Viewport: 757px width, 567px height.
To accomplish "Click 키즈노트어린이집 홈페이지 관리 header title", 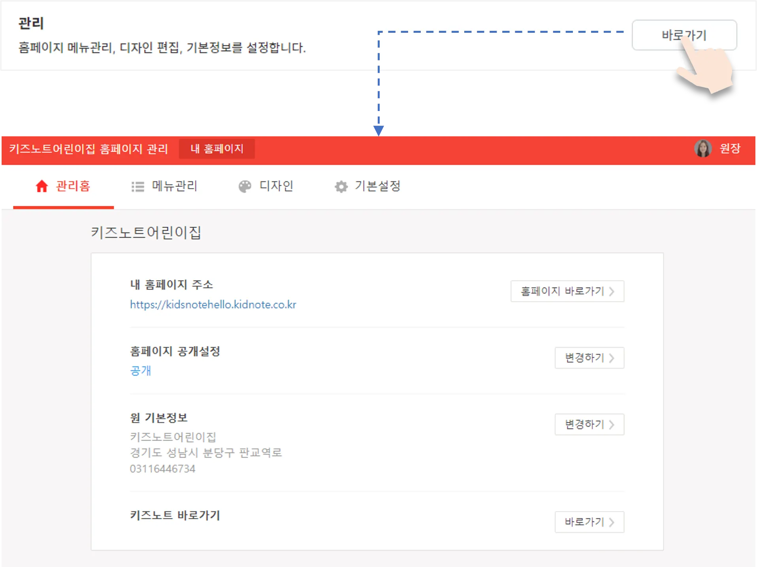I will click(89, 149).
